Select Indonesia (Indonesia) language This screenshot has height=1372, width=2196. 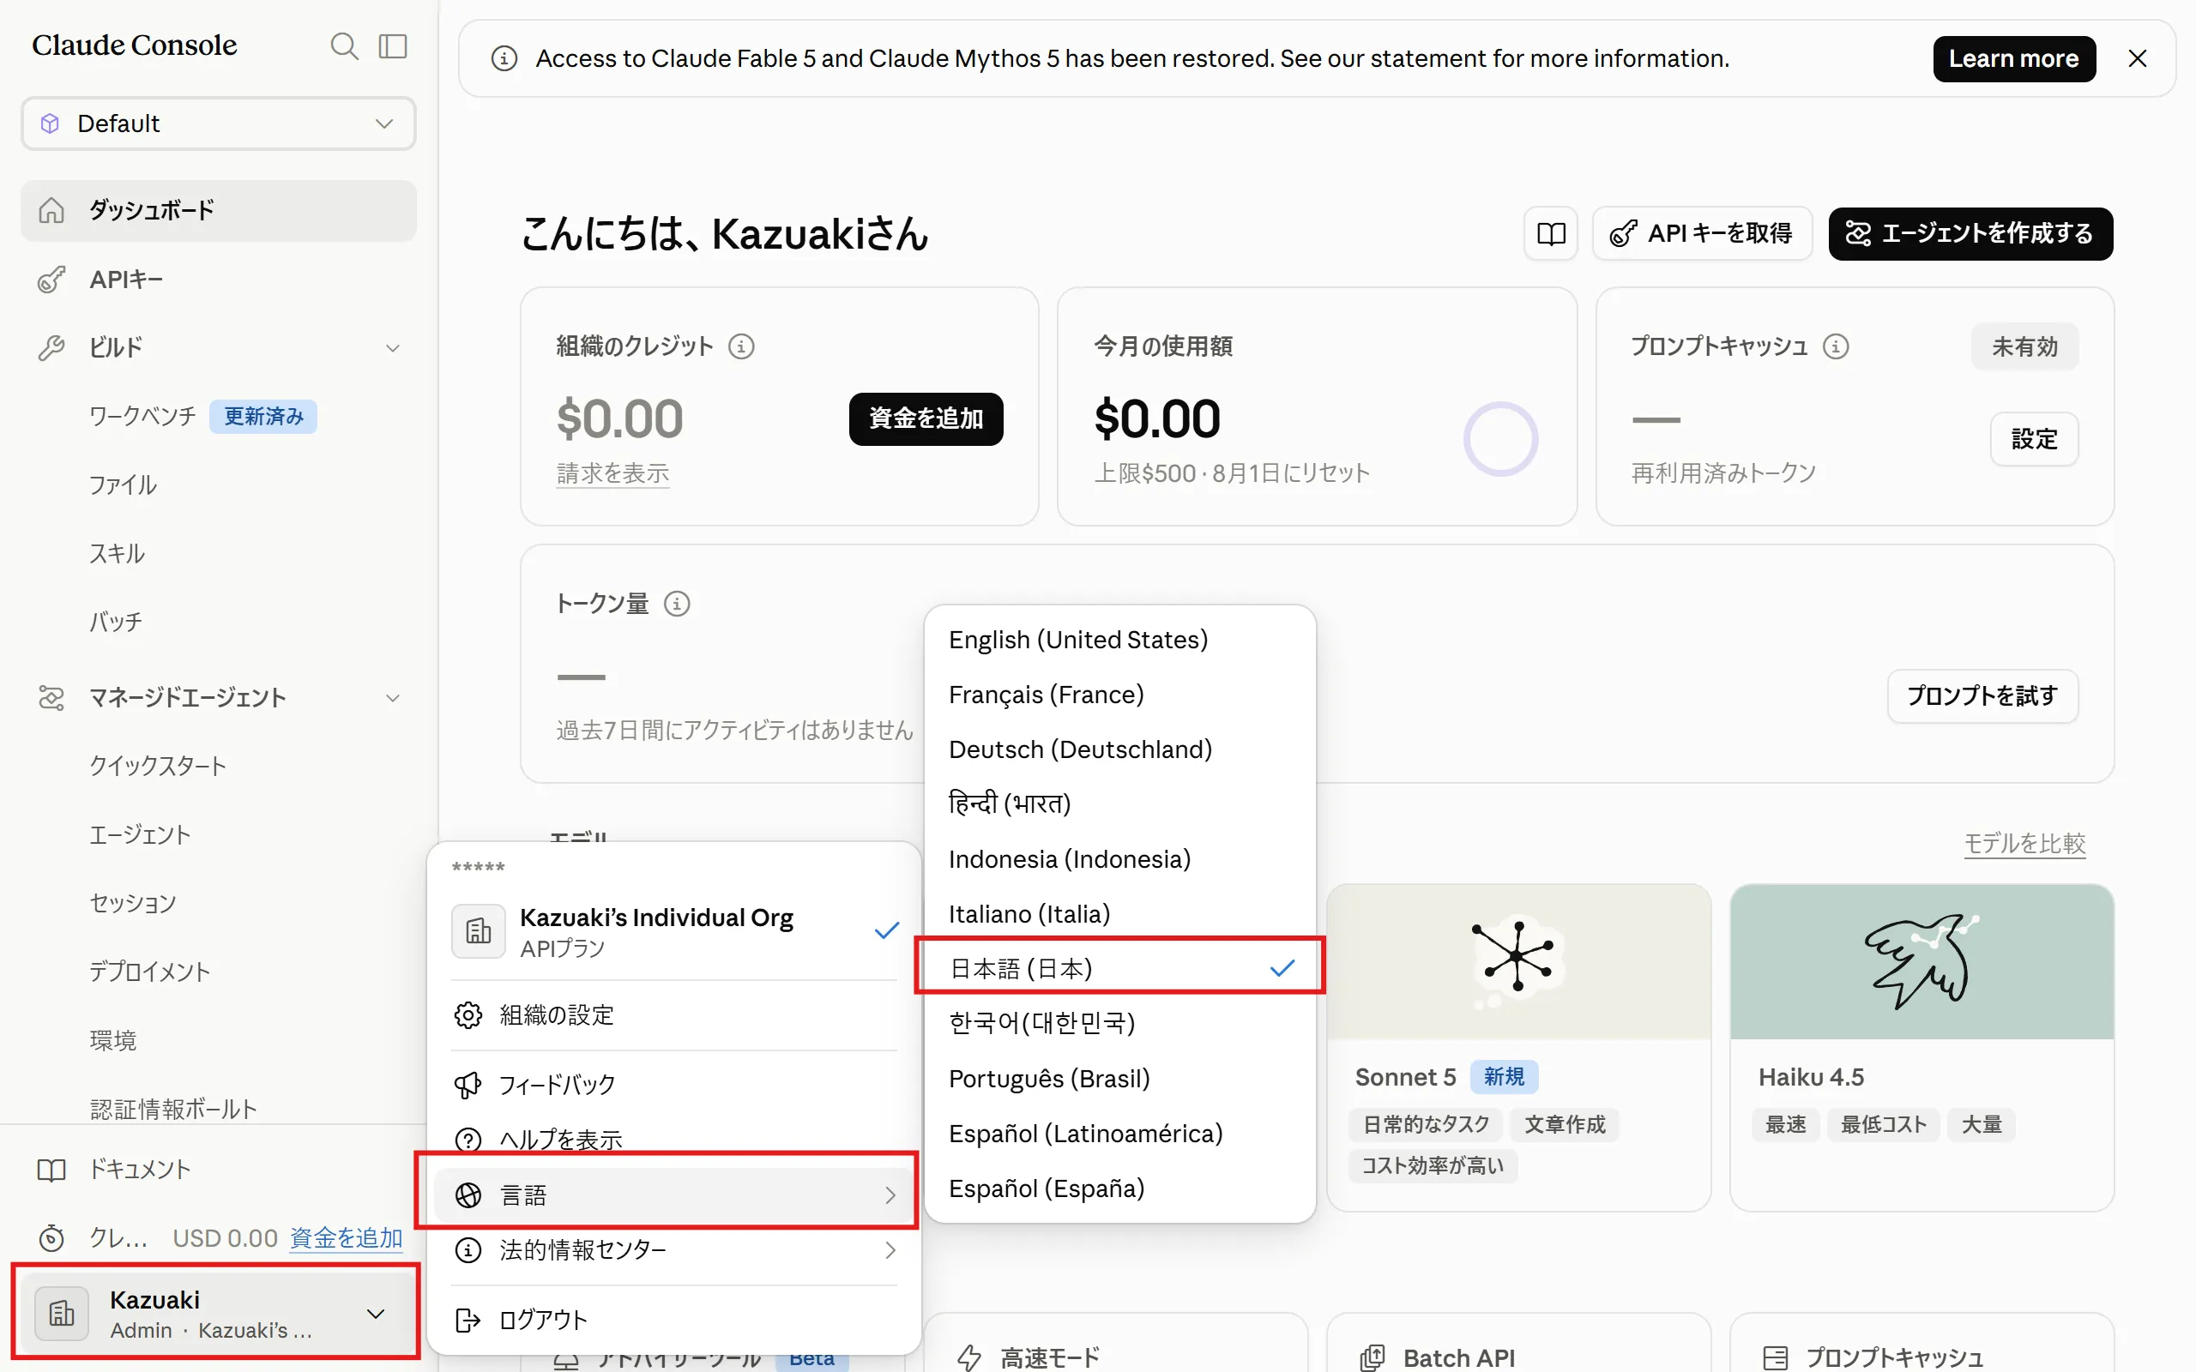tap(1119, 860)
